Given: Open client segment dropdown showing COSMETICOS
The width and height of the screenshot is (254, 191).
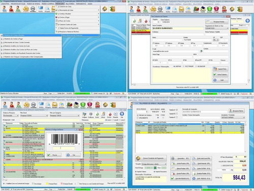Looking at the screenshot, I should 217,29.
